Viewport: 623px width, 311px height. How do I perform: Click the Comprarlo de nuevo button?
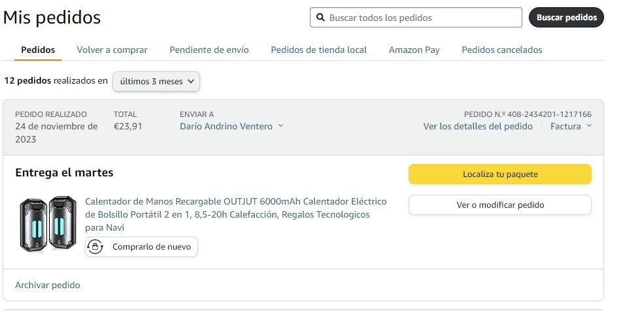click(142, 247)
